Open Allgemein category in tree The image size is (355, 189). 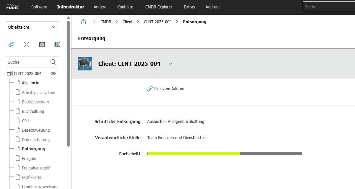pos(31,83)
